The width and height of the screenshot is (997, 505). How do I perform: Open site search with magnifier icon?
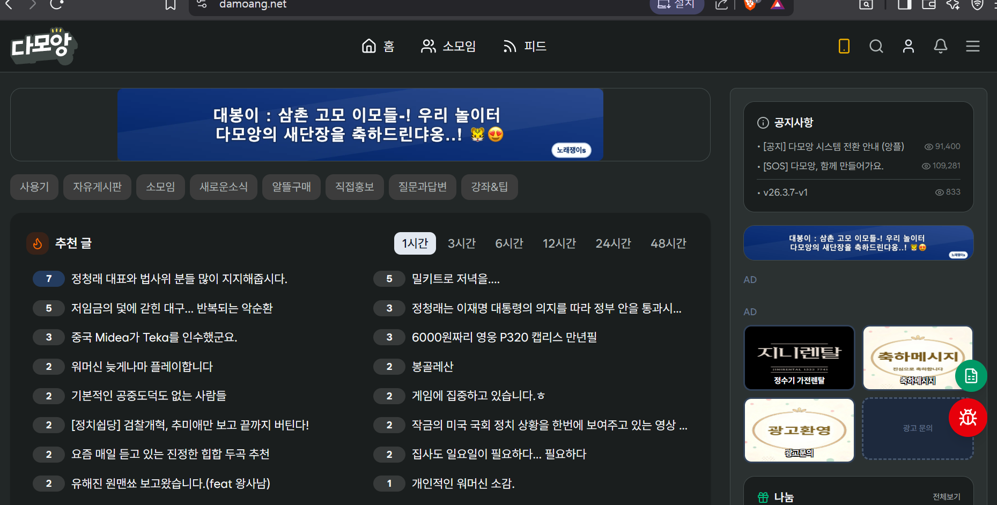(876, 46)
